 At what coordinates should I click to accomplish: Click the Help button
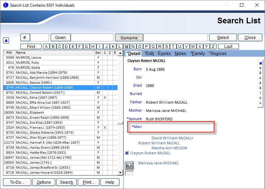coord(110,182)
